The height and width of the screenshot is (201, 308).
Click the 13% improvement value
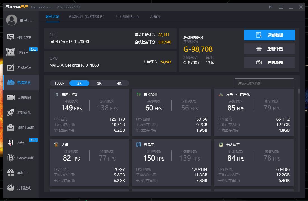click(x=210, y=63)
